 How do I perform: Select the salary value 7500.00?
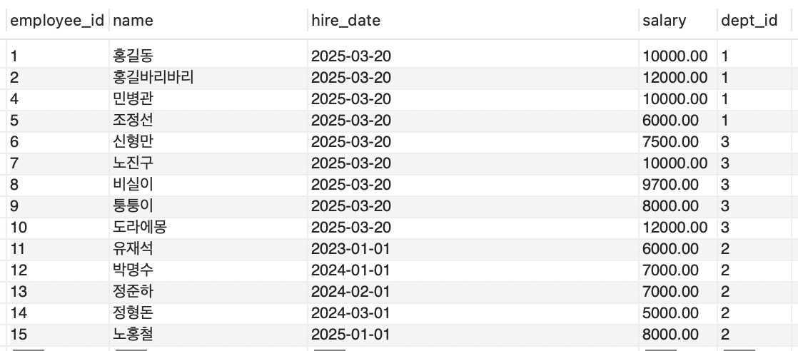pyautogui.click(x=678, y=142)
